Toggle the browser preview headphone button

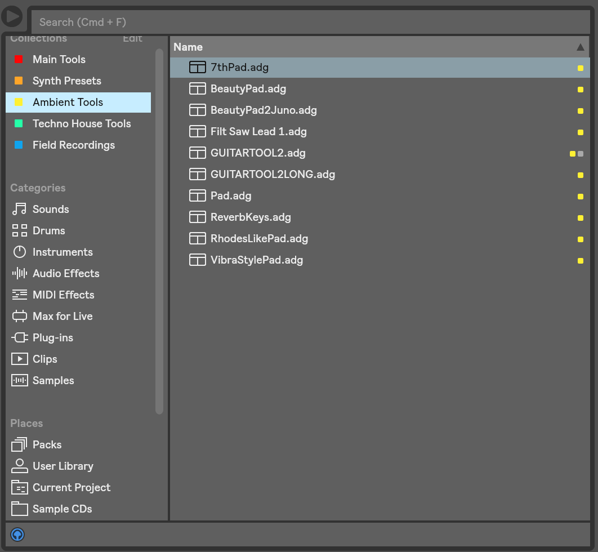pyautogui.click(x=17, y=534)
